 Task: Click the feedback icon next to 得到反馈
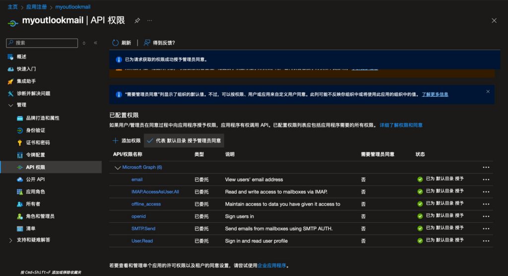pos(147,43)
